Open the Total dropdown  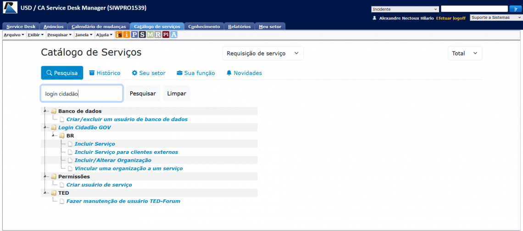tap(465, 53)
